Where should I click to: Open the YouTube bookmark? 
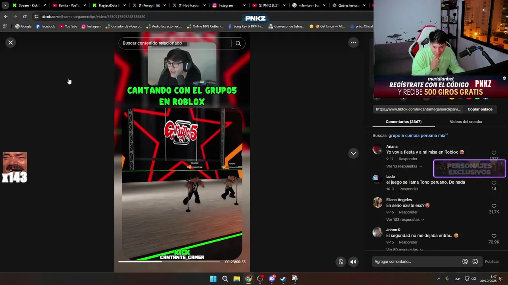68,27
